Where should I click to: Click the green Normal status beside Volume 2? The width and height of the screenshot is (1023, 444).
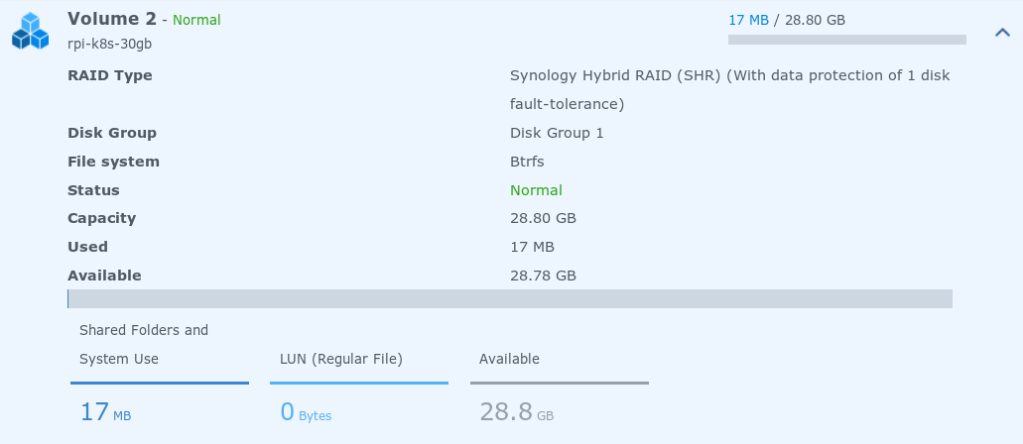[x=196, y=20]
